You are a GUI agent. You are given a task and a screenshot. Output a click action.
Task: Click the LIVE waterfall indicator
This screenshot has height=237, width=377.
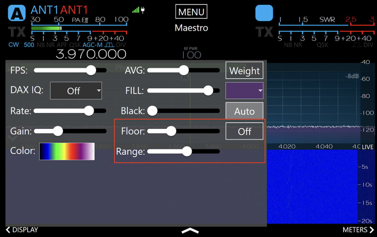[368, 147]
